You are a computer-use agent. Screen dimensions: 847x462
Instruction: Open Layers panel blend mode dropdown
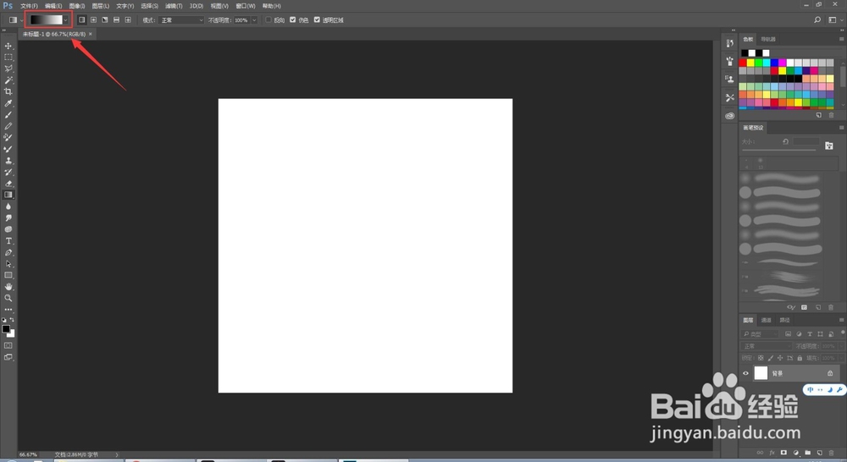pyautogui.click(x=767, y=346)
